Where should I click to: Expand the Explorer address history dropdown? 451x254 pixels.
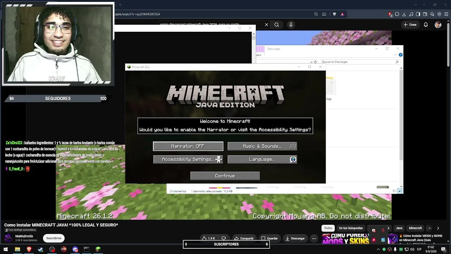coord(311,62)
